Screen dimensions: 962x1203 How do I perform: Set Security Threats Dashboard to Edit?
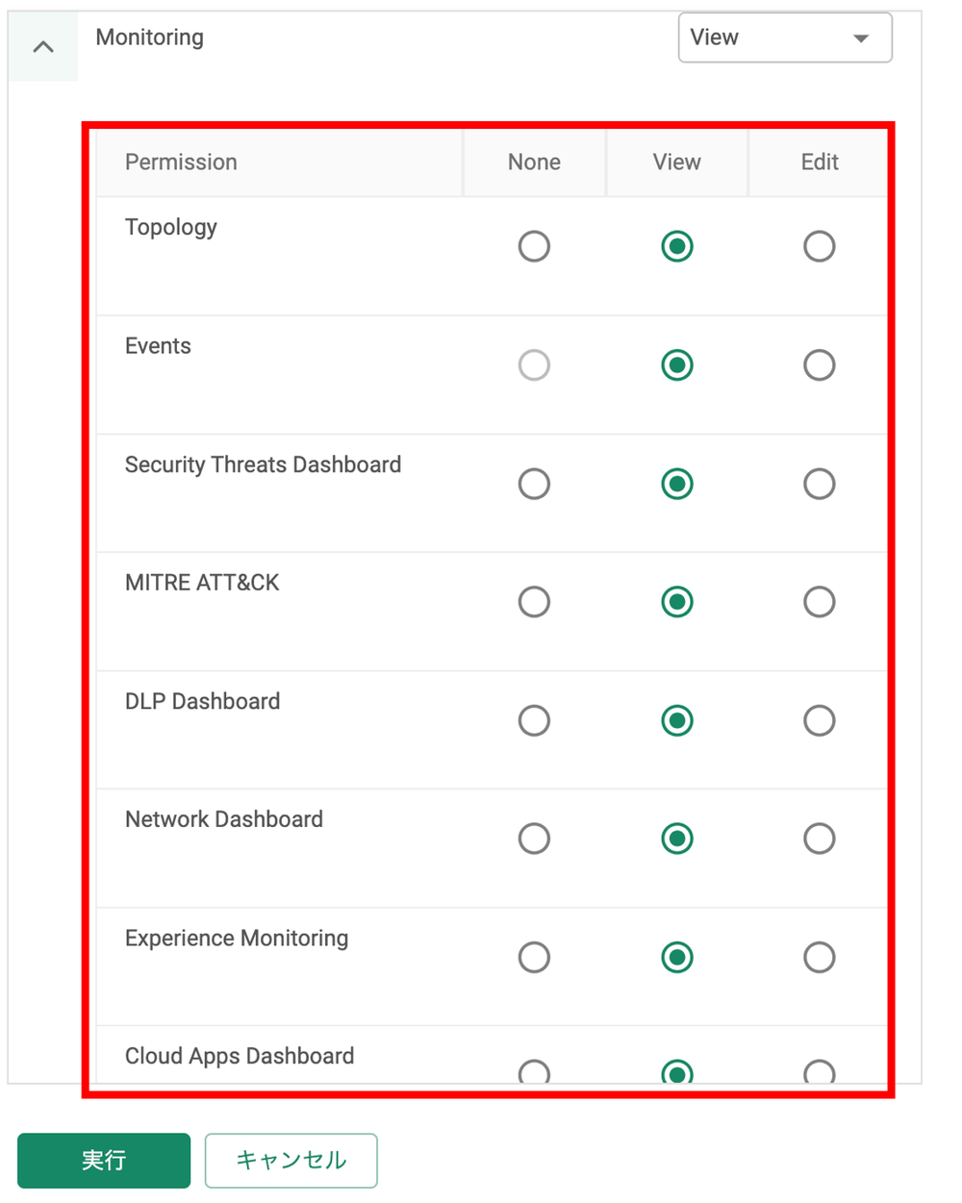819,484
